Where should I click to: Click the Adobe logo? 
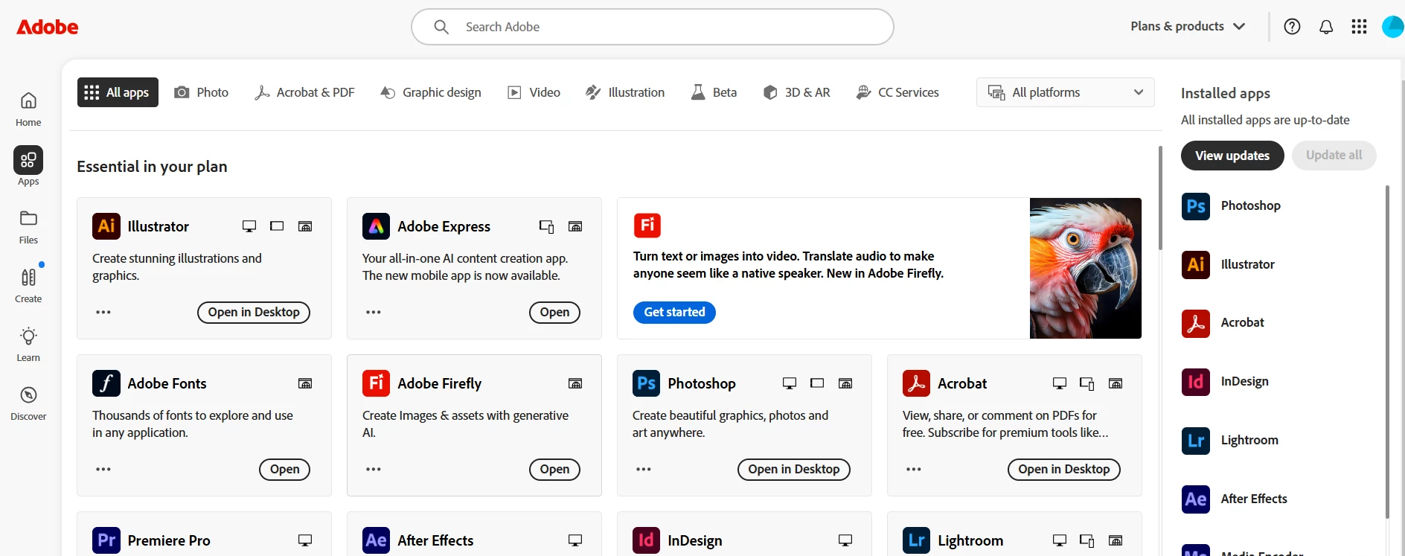[48, 27]
